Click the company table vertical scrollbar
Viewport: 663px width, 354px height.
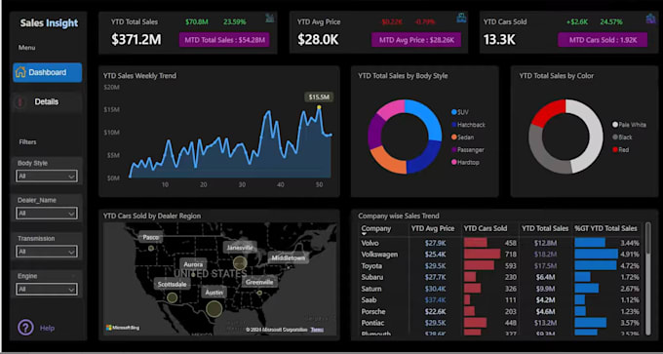click(x=648, y=279)
